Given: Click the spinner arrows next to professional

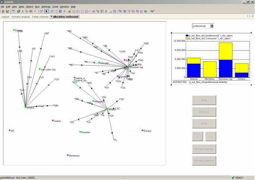Looking at the screenshot, I should 212,26.
